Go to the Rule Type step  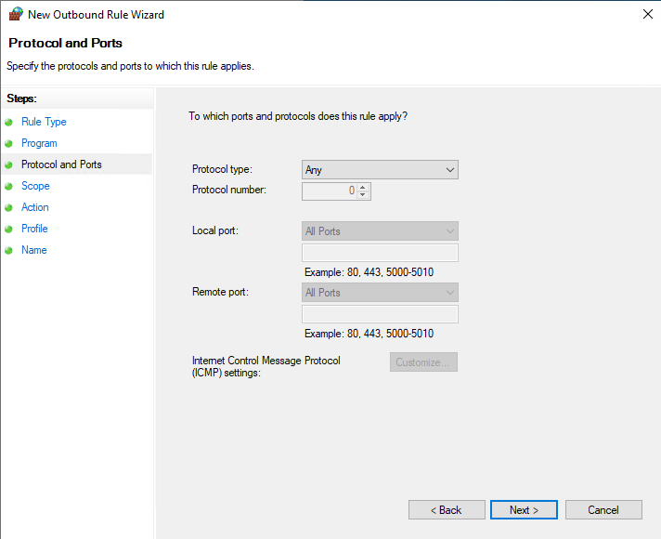[x=44, y=122]
